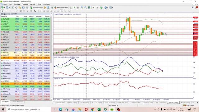The width and height of the screenshot is (199, 112).
Task: Show hidden system tray icons chevron
Action: point(155,109)
